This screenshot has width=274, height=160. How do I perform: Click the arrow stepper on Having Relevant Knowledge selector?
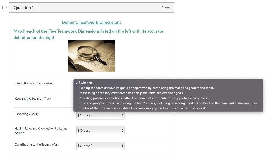coord(122,131)
